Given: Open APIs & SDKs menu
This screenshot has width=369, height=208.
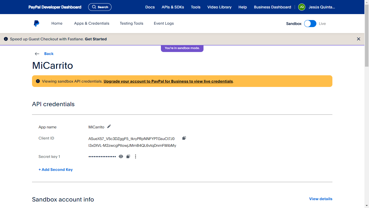Looking at the screenshot, I should click(173, 7).
